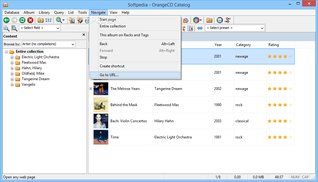Expand the Fleetwood Mac tree folder

[12, 63]
